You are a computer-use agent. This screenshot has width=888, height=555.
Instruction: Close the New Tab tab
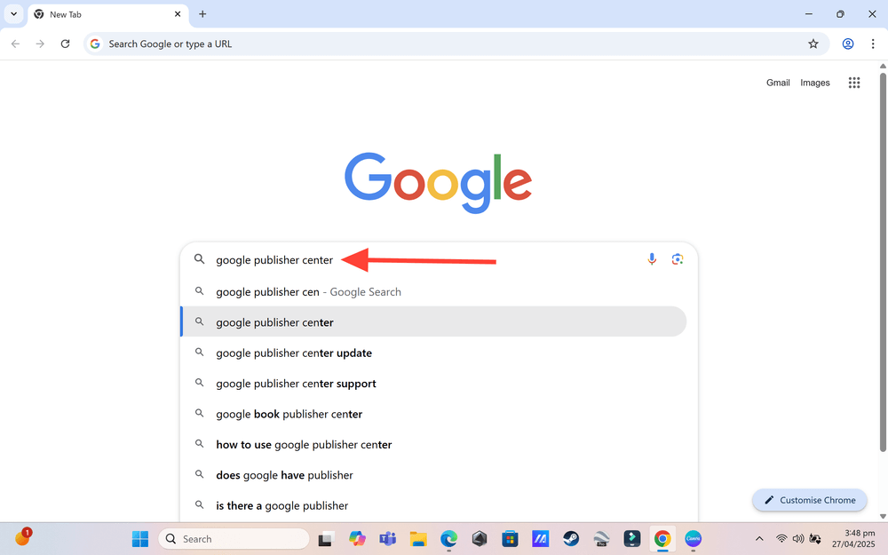click(178, 14)
